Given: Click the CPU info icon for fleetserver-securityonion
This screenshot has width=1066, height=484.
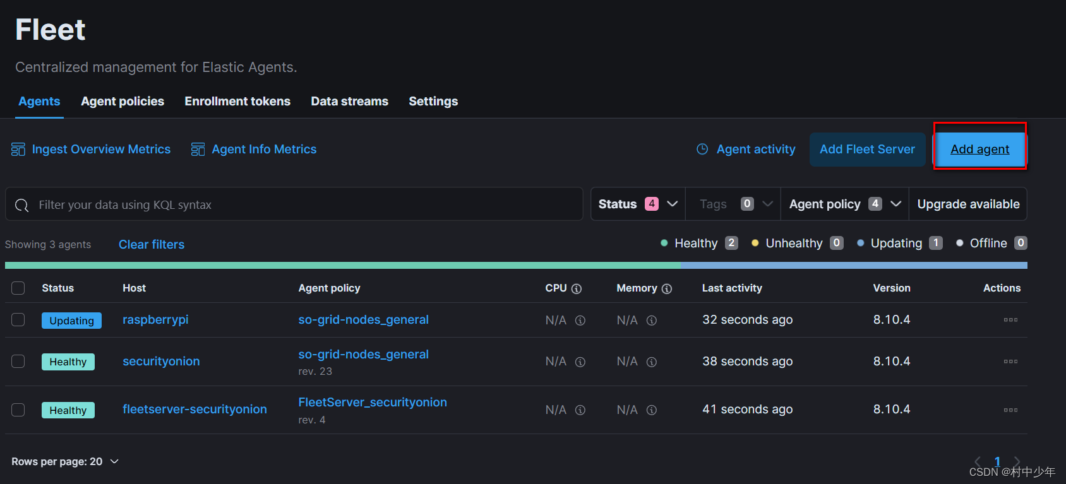Looking at the screenshot, I should (580, 410).
